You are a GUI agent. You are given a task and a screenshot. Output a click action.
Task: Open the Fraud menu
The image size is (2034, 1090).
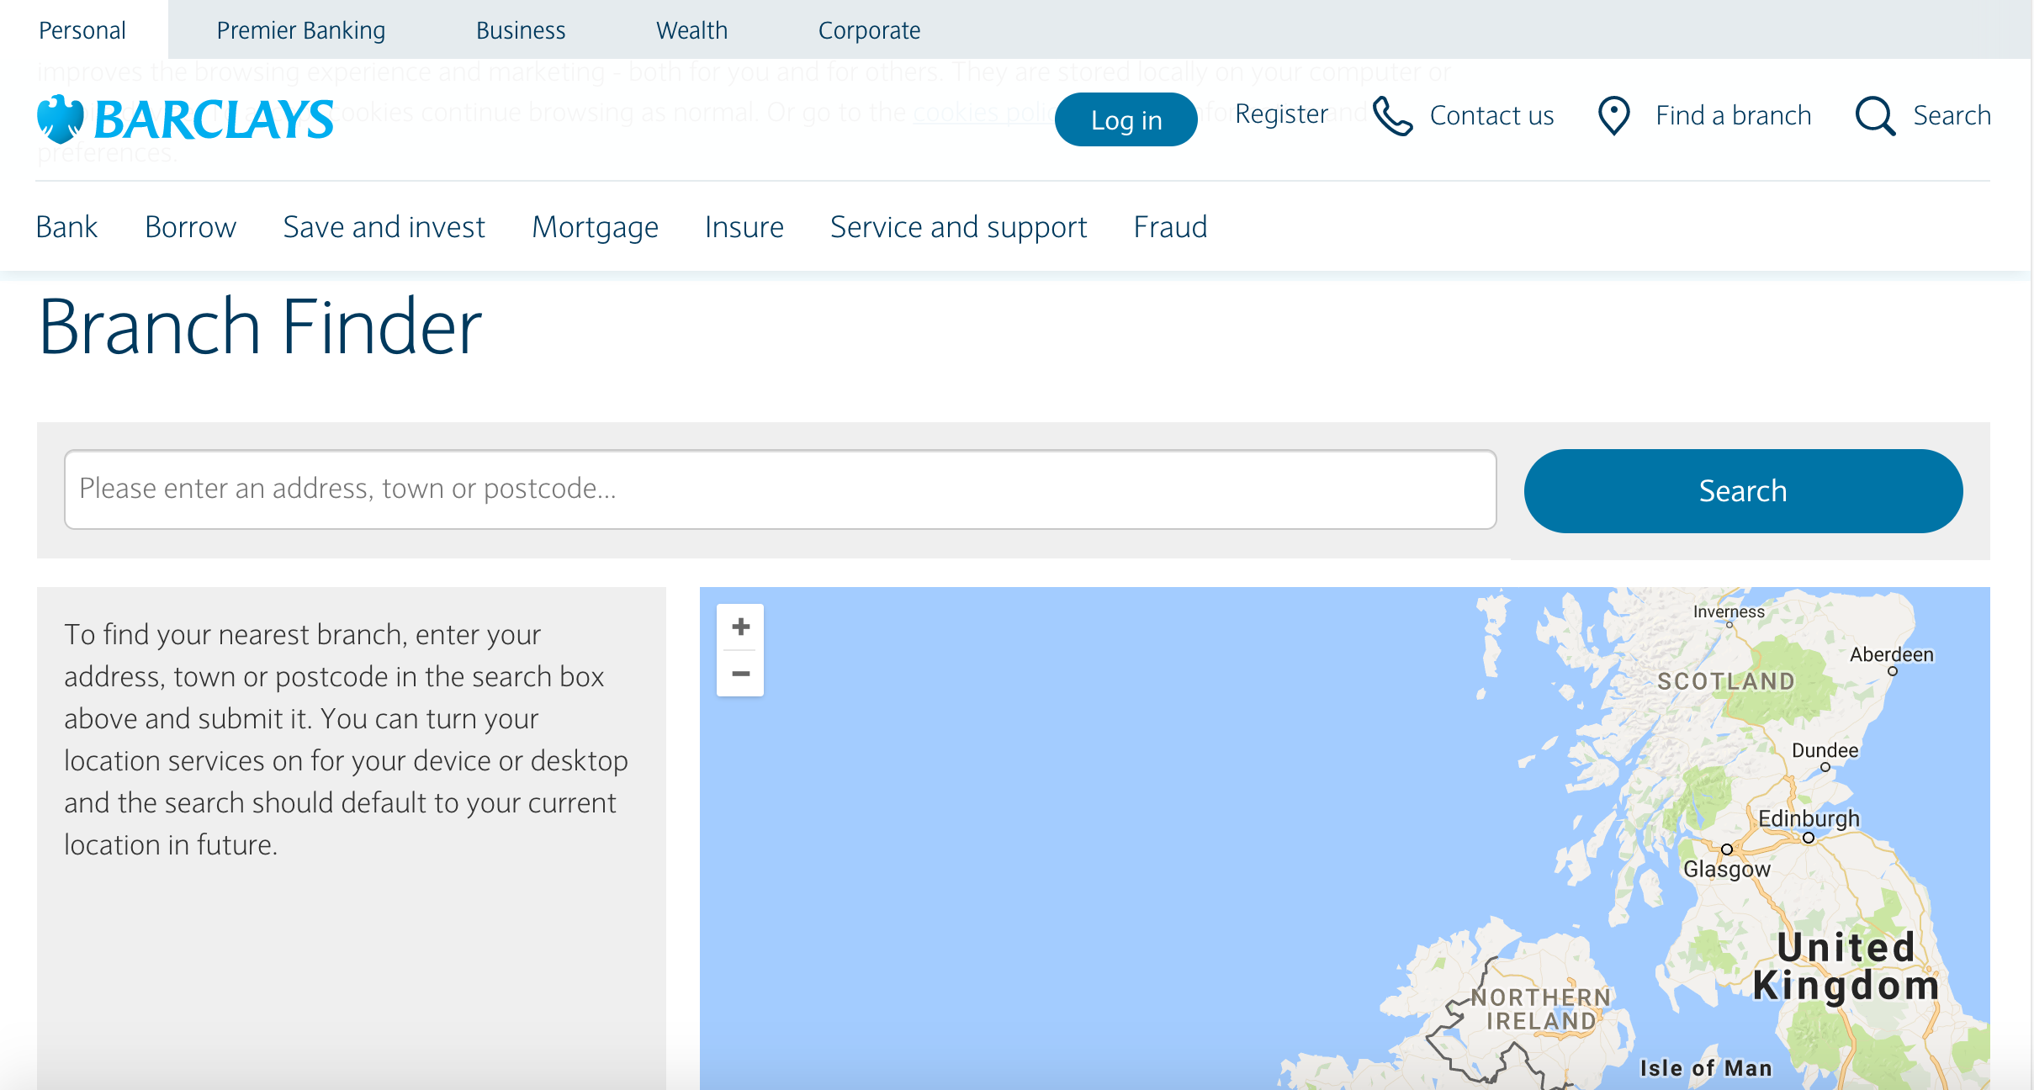(x=1170, y=227)
